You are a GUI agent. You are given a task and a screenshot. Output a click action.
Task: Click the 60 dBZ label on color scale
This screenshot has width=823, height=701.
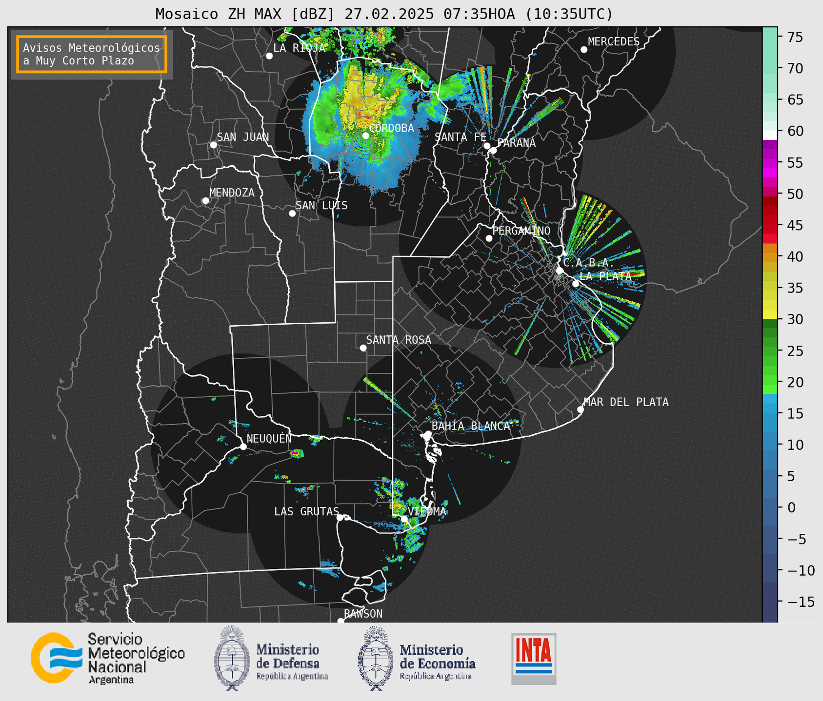795,131
